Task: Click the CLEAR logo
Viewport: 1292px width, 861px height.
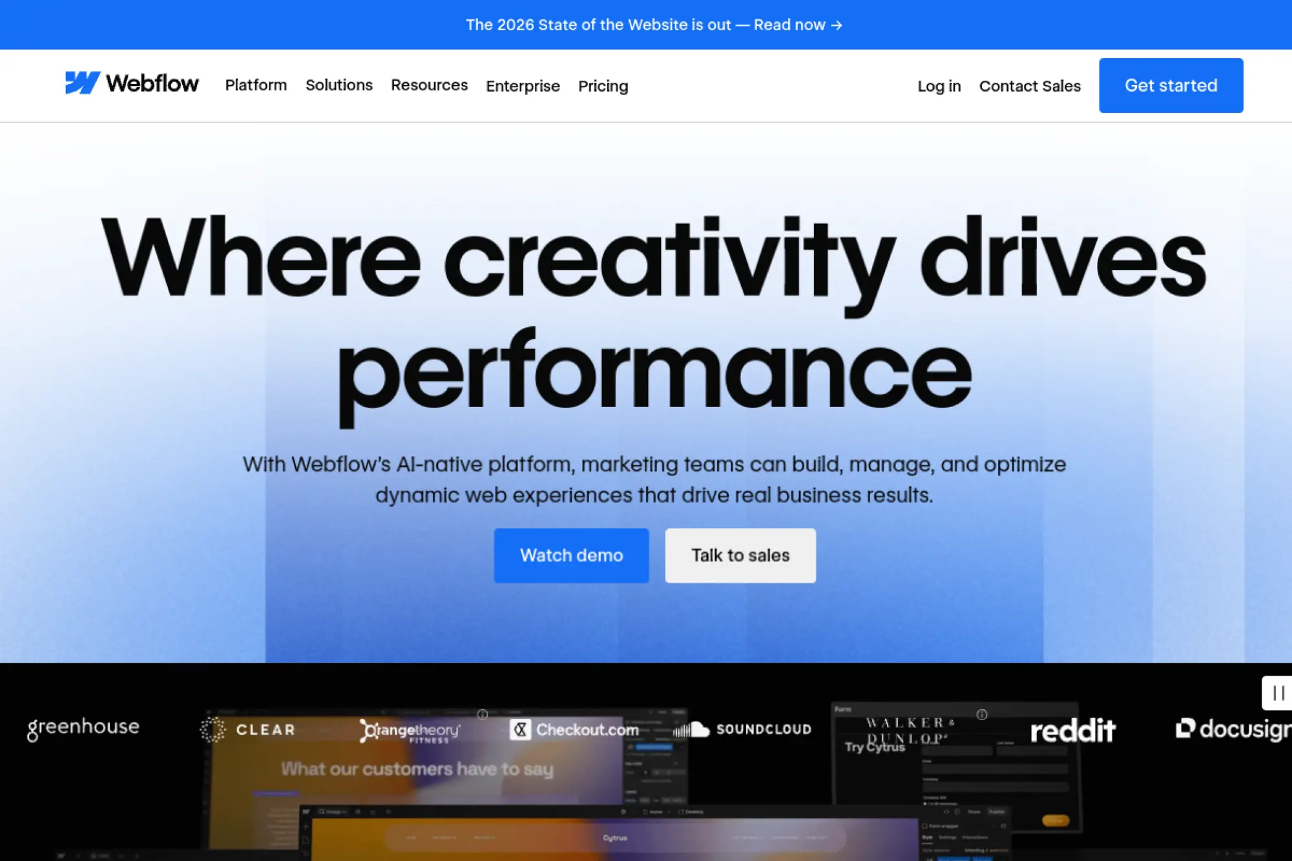Action: 248,729
